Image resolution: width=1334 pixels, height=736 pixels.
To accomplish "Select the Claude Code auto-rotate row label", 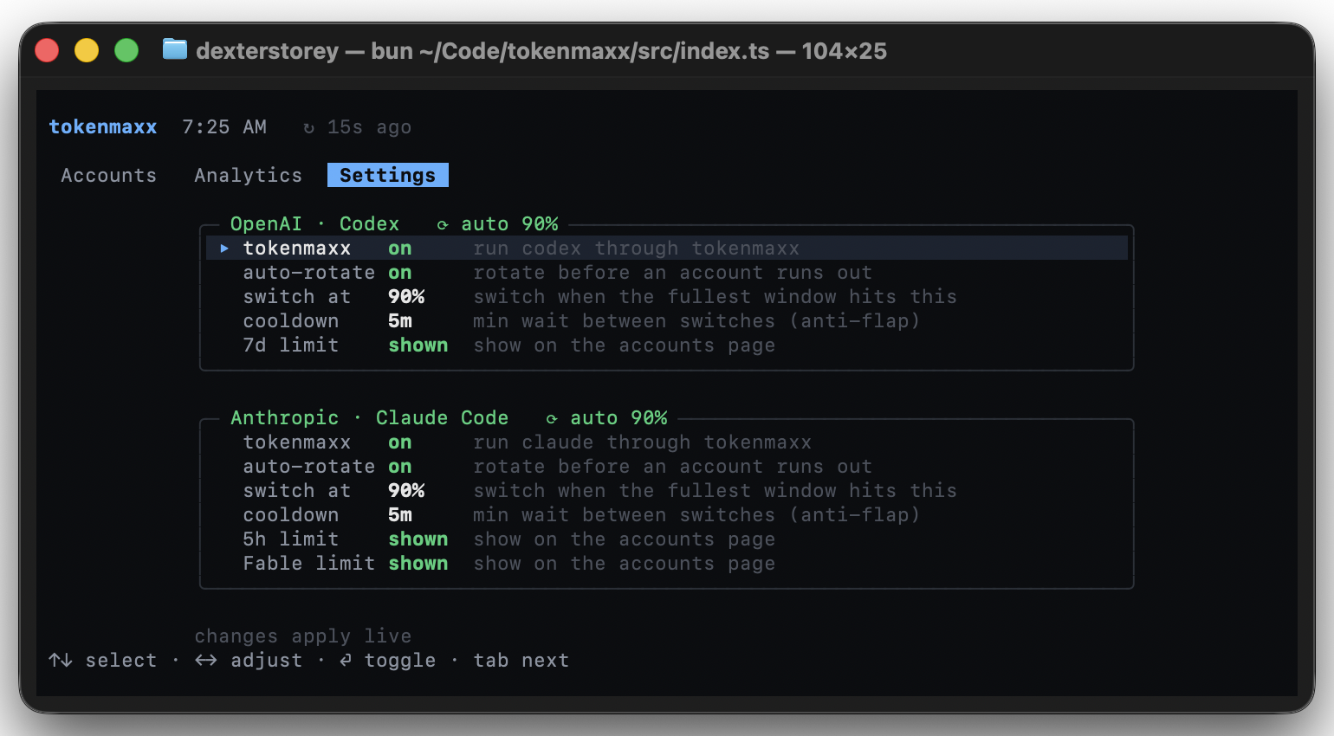I will point(309,467).
